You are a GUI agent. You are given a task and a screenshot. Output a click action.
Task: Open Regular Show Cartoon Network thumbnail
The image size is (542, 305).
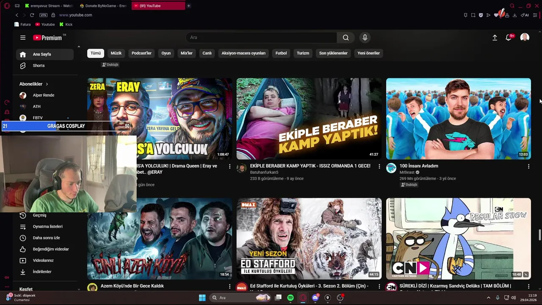pyautogui.click(x=458, y=238)
